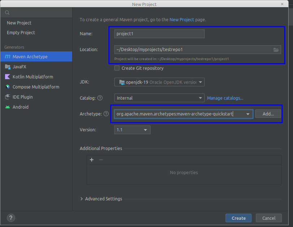Select Empty Project in the sidebar

point(21,32)
